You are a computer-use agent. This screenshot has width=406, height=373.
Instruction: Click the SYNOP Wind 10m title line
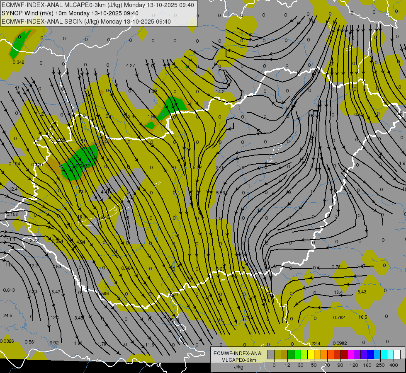[70, 13]
